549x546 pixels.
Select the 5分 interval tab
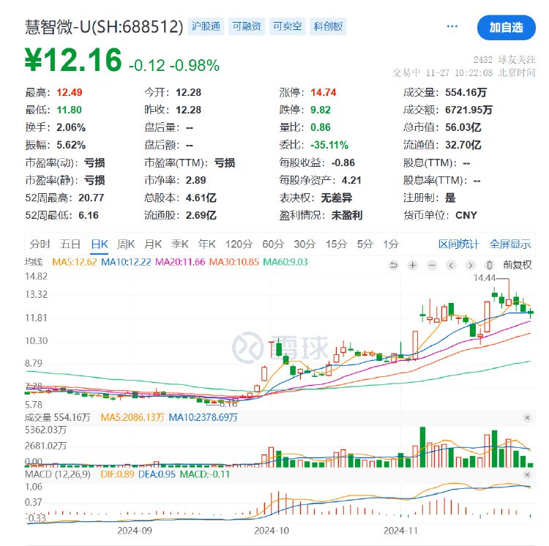pos(365,244)
